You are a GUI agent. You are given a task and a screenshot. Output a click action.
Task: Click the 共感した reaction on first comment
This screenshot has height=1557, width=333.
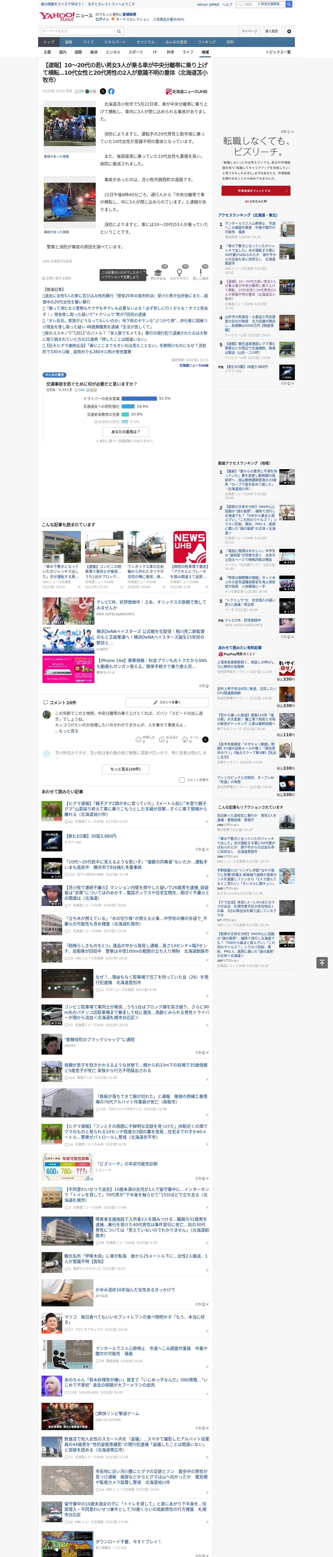pyautogui.click(x=146, y=739)
